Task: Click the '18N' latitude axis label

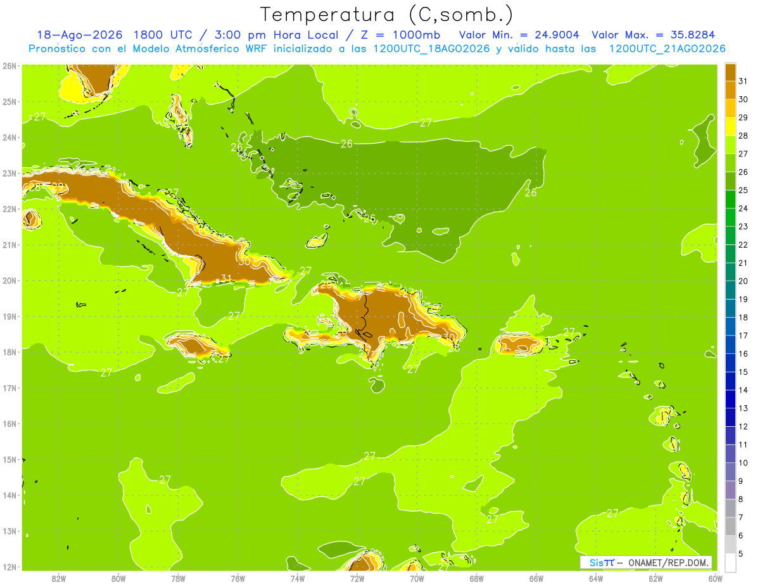Action: 9,353
